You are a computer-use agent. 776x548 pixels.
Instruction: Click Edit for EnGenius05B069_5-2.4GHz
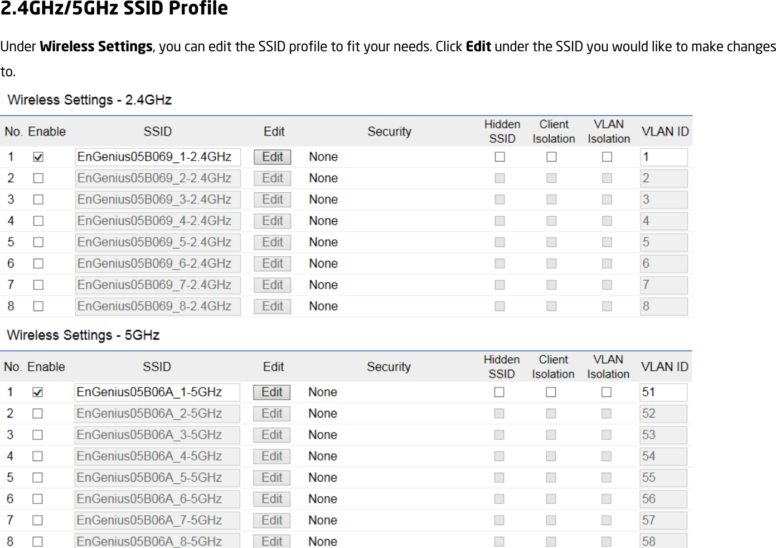click(273, 243)
